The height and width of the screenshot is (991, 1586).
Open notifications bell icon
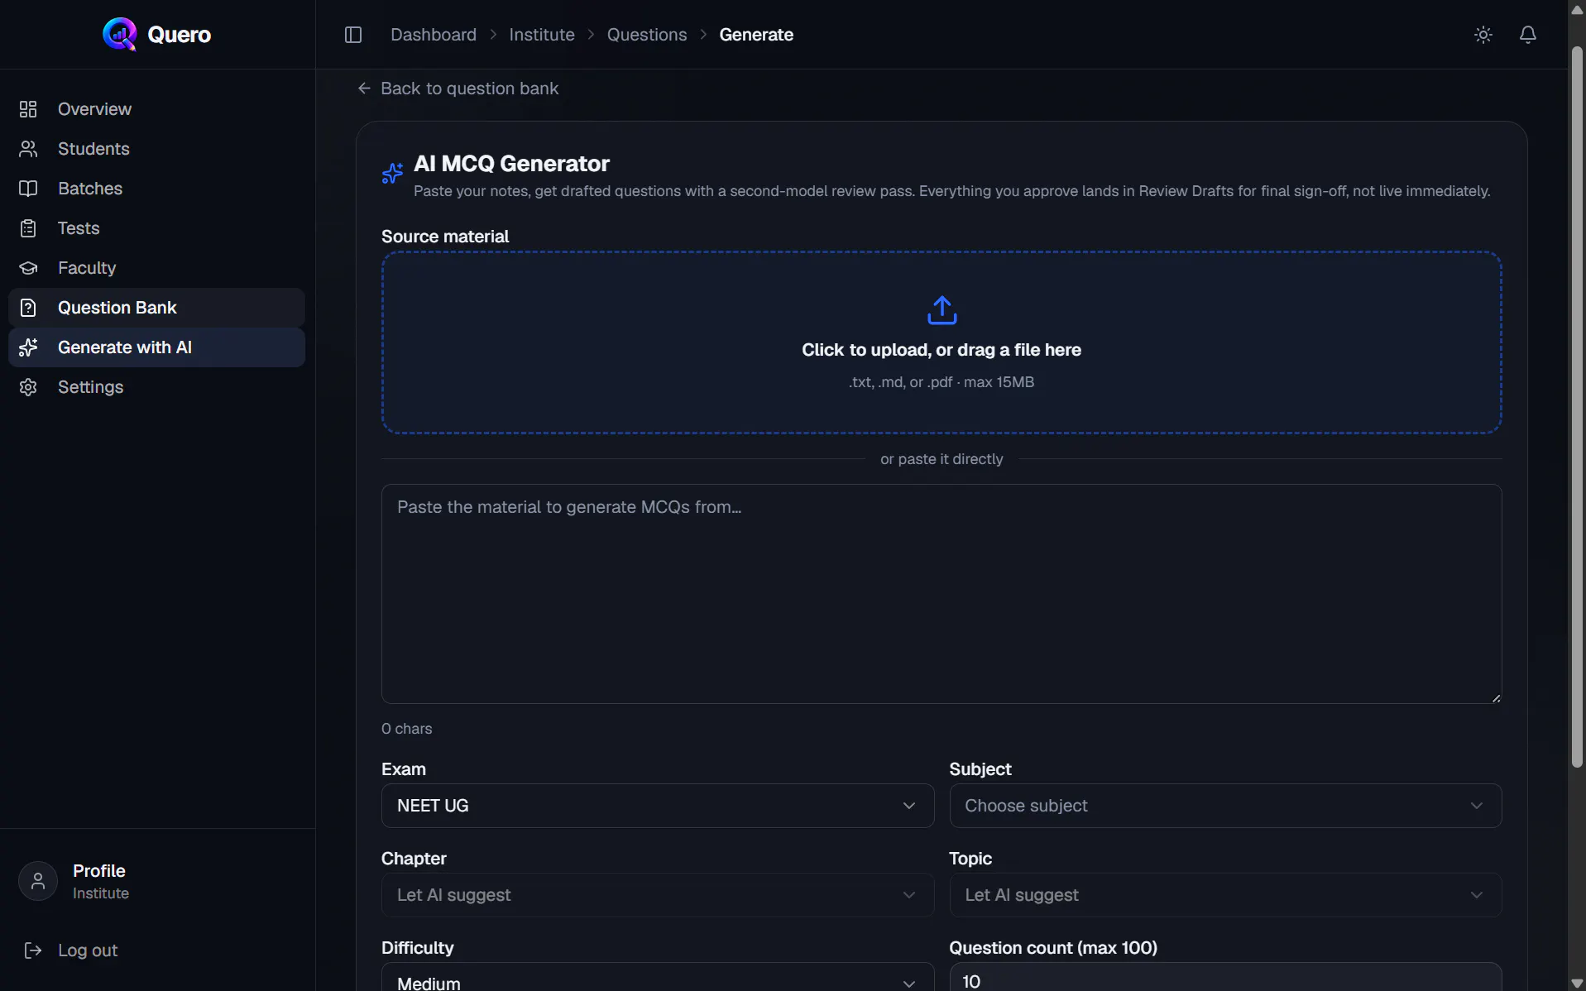coord(1528,35)
